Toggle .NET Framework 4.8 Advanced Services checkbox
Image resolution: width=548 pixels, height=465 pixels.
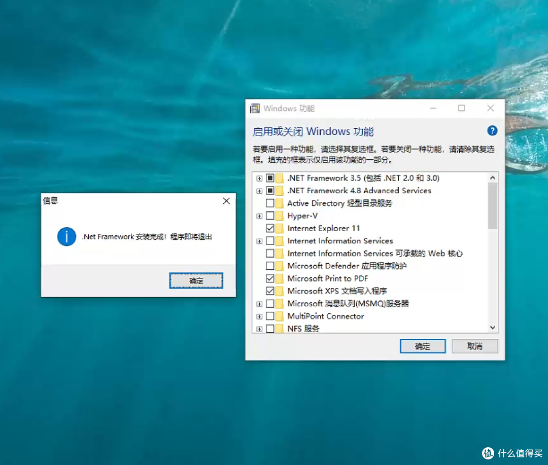pyautogui.click(x=270, y=191)
